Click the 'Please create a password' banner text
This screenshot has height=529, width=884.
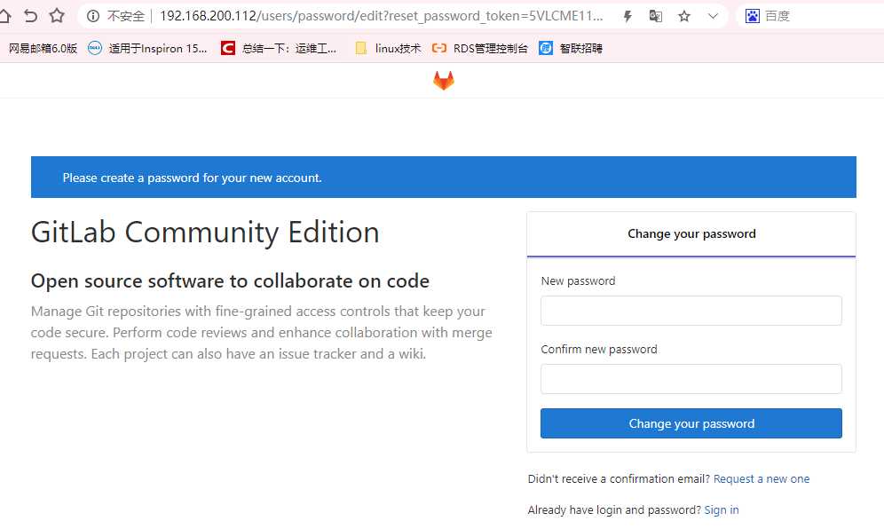click(192, 178)
